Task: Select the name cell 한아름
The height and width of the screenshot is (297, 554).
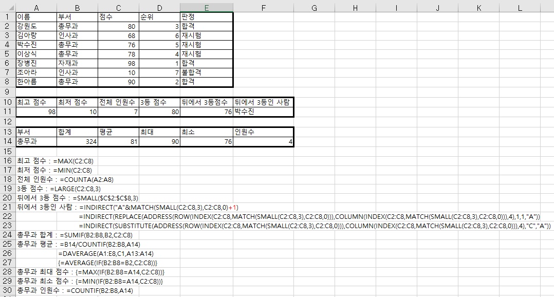Action: point(36,82)
